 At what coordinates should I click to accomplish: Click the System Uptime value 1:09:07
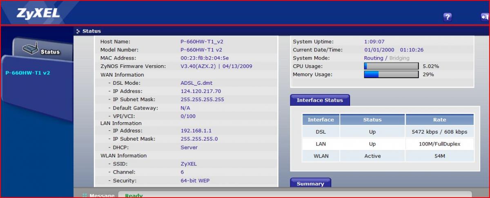[x=374, y=42]
